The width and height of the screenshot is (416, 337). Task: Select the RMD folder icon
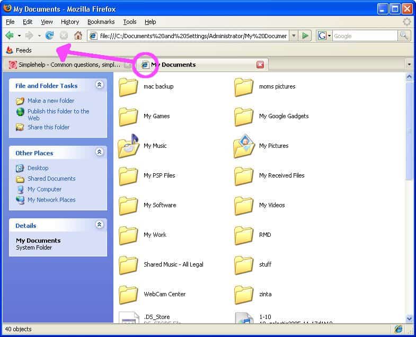pos(244,235)
